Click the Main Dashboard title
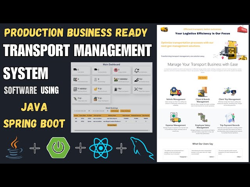Image resolution: width=250 pixels, height=187 pixels. (111, 64)
